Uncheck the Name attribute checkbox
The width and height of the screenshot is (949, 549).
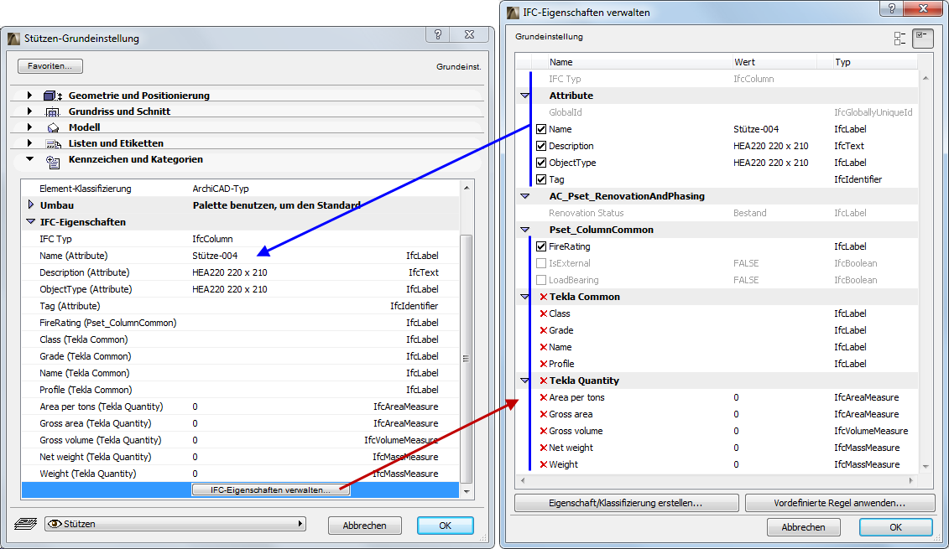click(541, 129)
